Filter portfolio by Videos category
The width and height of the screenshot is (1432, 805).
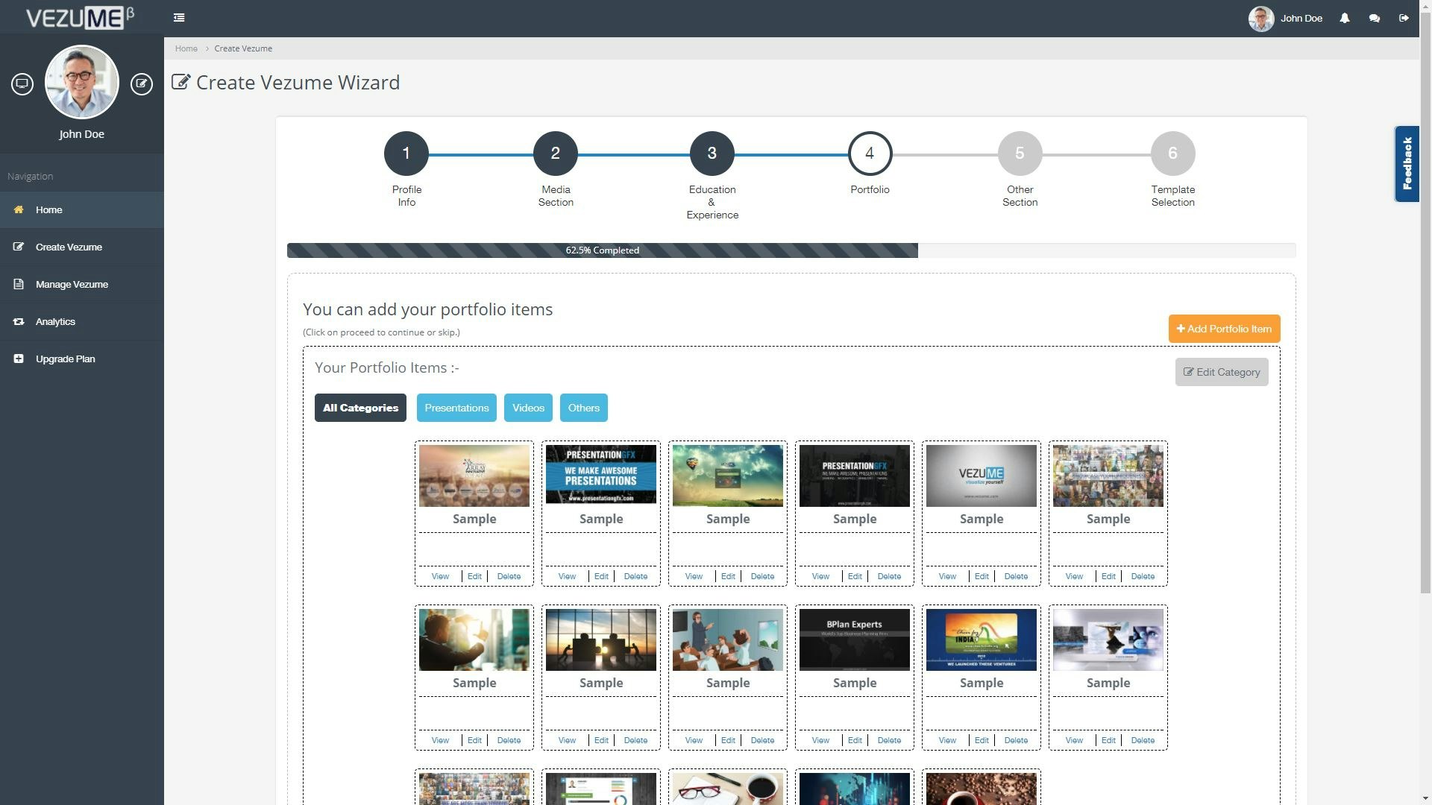[528, 408]
